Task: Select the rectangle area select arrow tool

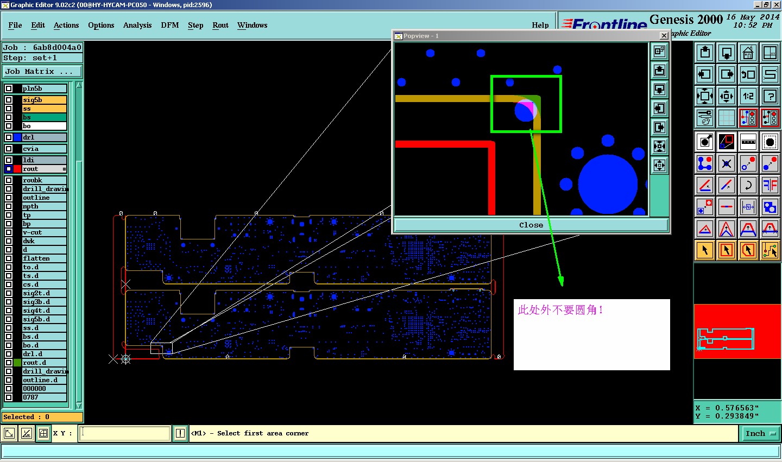Action: pyautogui.click(x=727, y=250)
